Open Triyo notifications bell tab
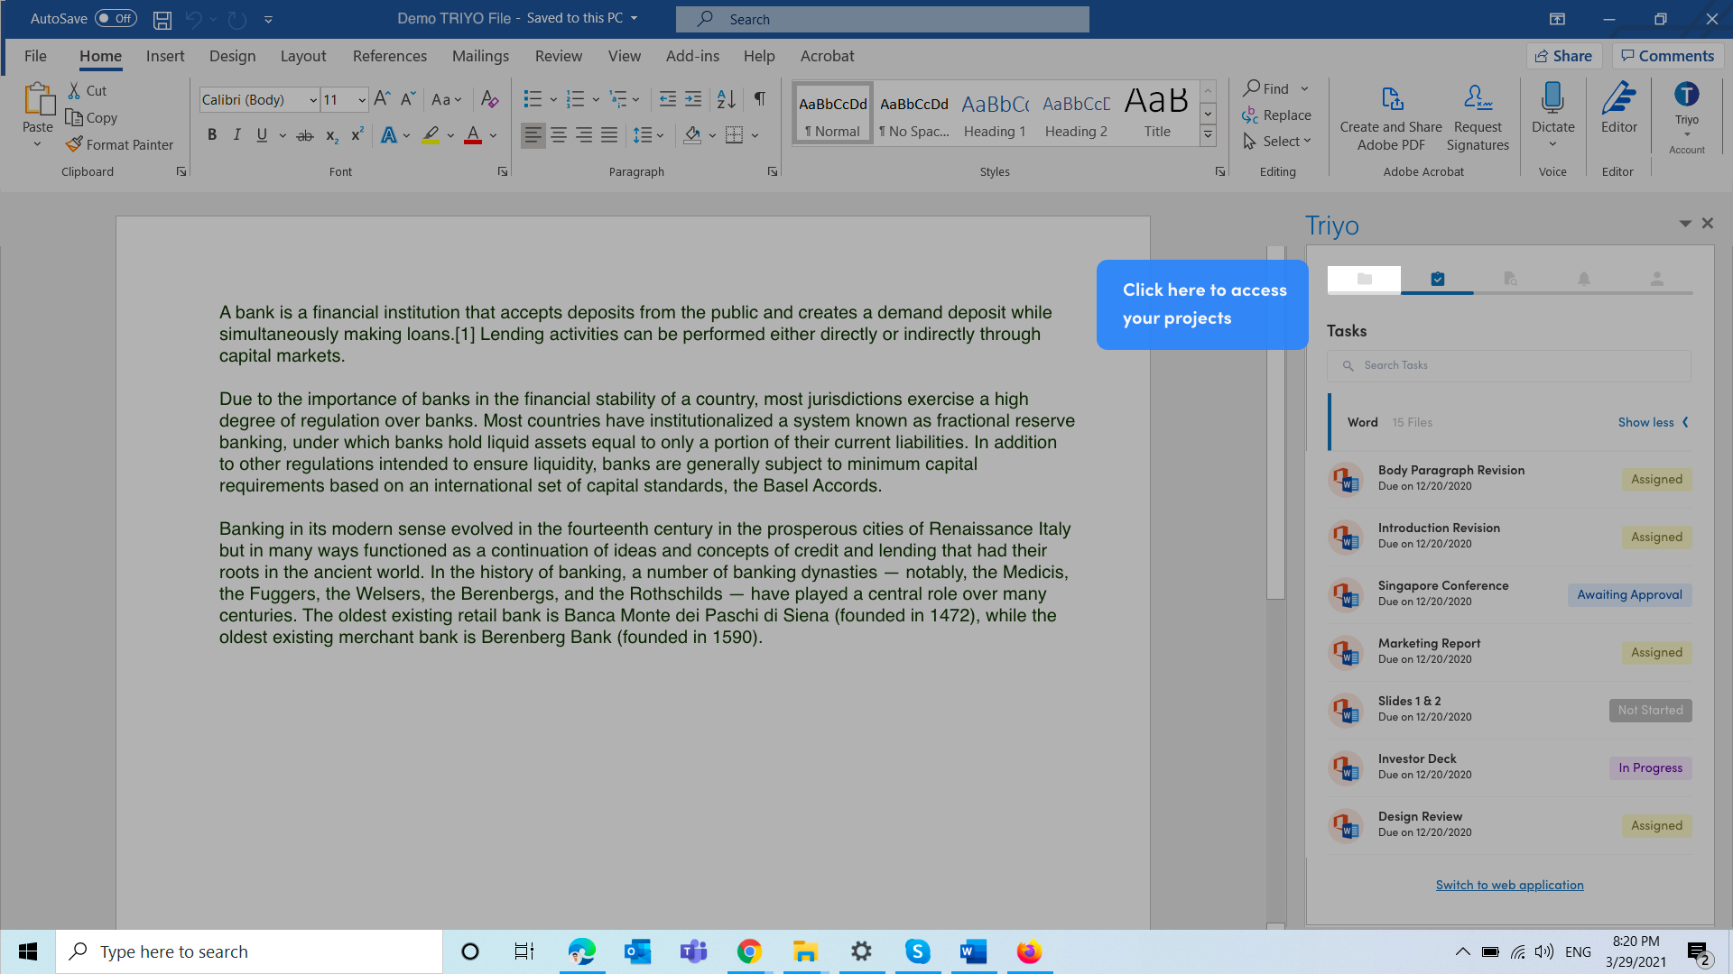 [1583, 279]
